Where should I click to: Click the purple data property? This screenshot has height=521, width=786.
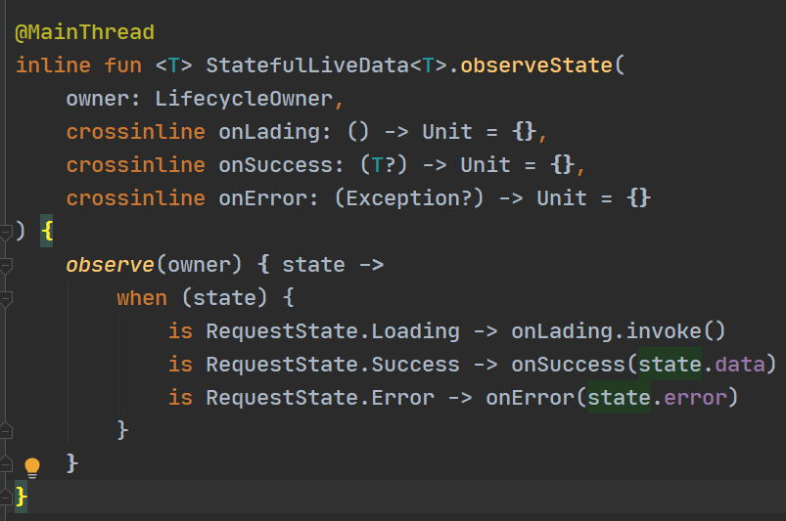(x=740, y=365)
